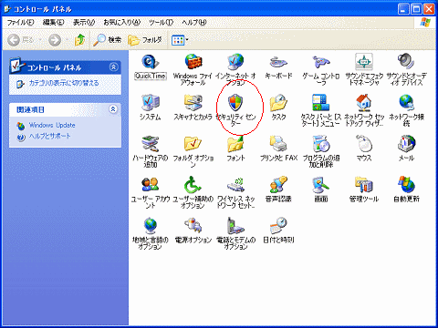Open the 自動更新 icon
Viewport: 438px width, 328px height.
click(x=406, y=185)
